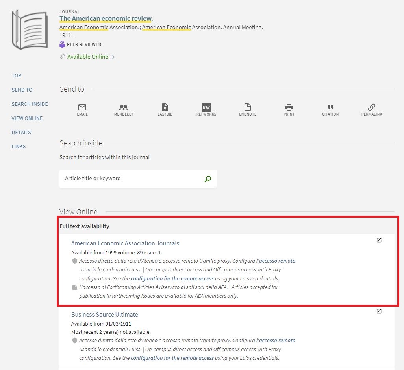404x370 pixels.
Task: Jump to Details section in sidebar
Action: pos(21,132)
